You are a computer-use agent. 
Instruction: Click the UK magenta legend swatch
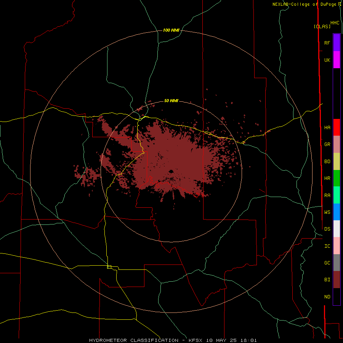point(337,60)
